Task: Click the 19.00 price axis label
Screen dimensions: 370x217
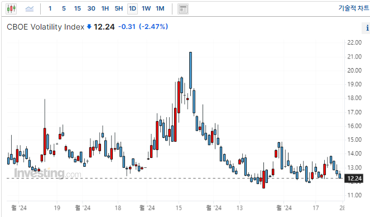Action: click(x=354, y=84)
